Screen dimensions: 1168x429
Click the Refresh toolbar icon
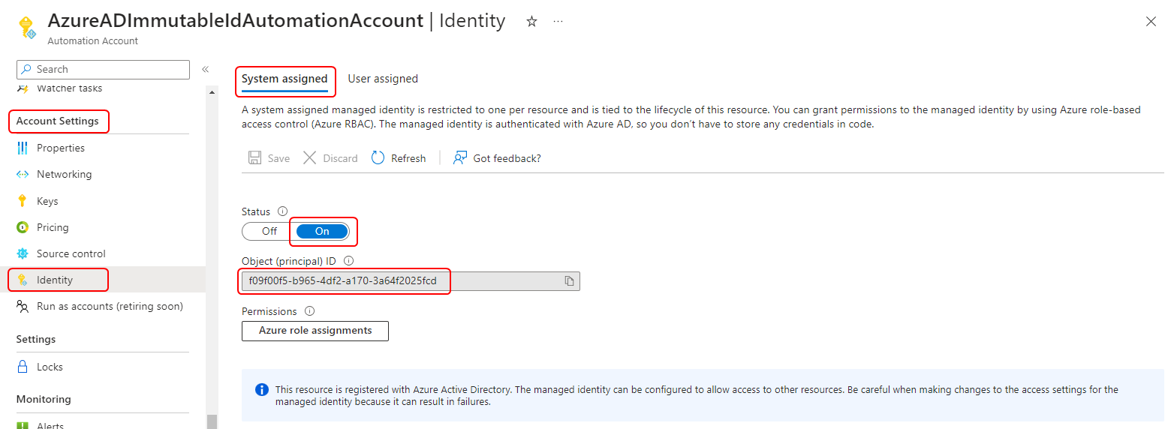pos(378,158)
